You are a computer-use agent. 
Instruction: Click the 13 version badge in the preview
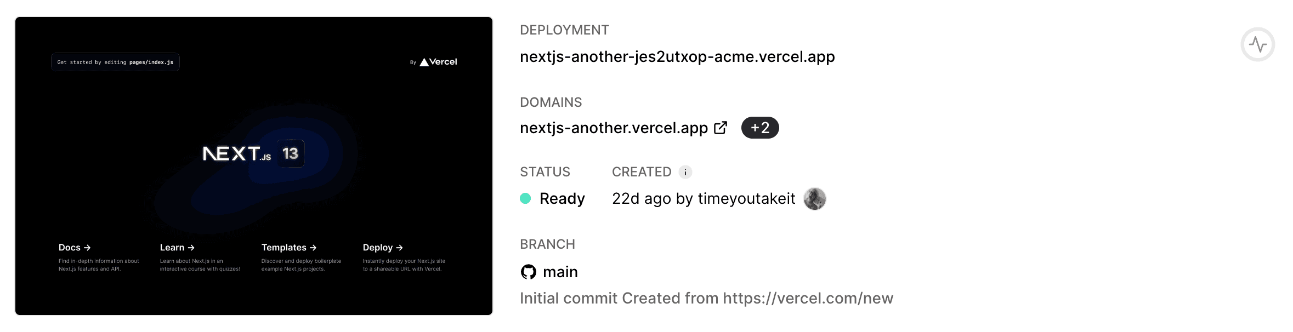(x=290, y=153)
